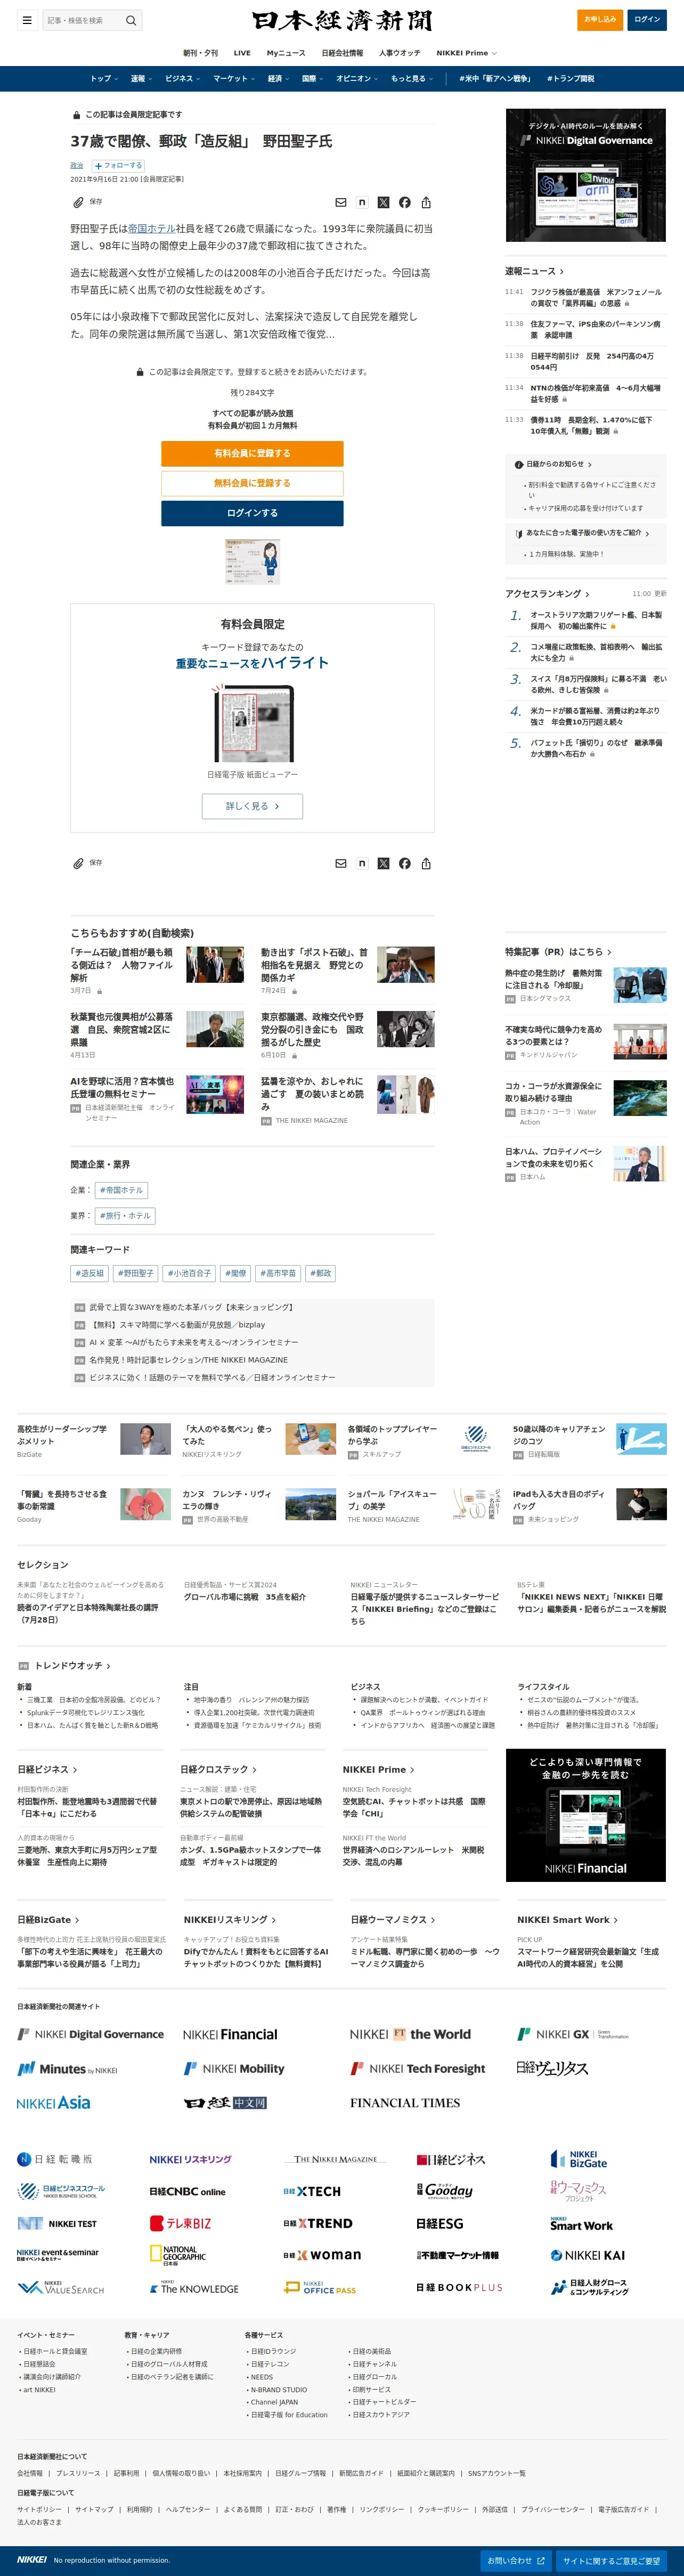The width and height of the screenshot is (684, 2576).
Task: Open the 日経CNBC online logo link
Action: coord(188,2191)
